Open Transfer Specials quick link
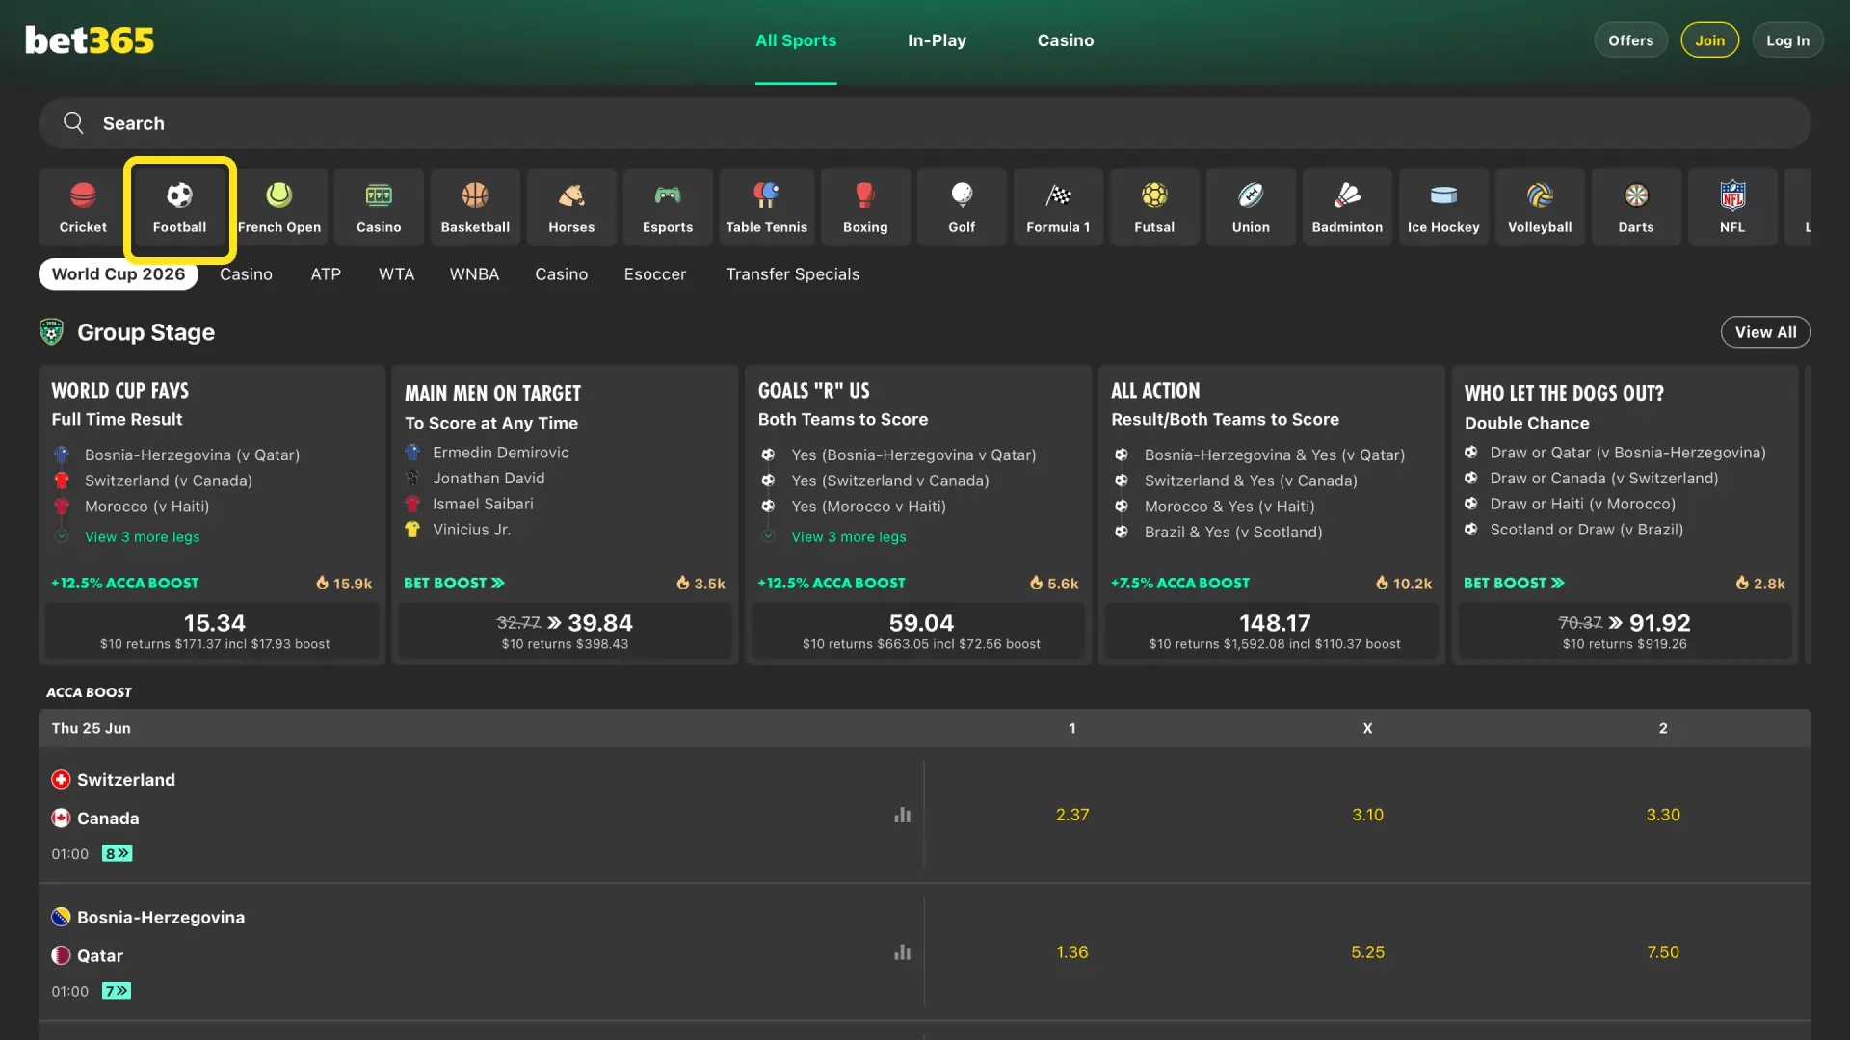The image size is (1850, 1040). pos(793,274)
